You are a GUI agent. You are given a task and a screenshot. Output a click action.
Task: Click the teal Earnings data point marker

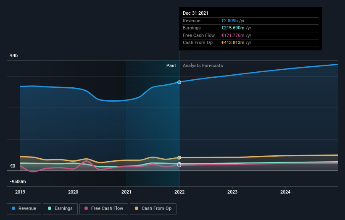179,164
